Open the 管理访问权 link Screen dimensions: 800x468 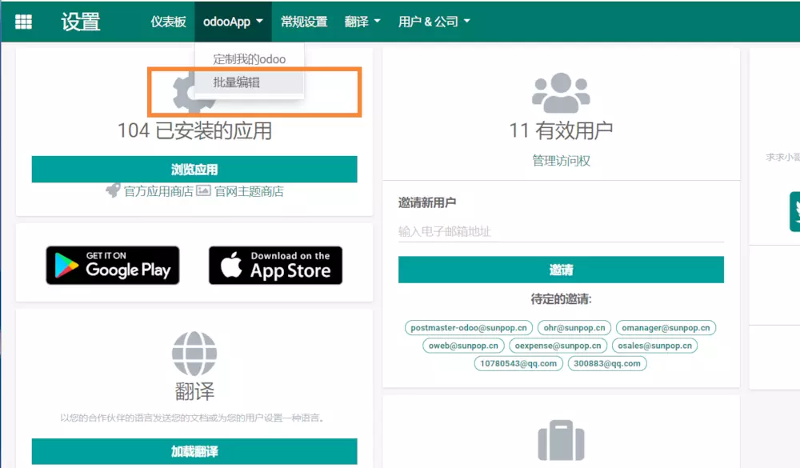tap(561, 161)
